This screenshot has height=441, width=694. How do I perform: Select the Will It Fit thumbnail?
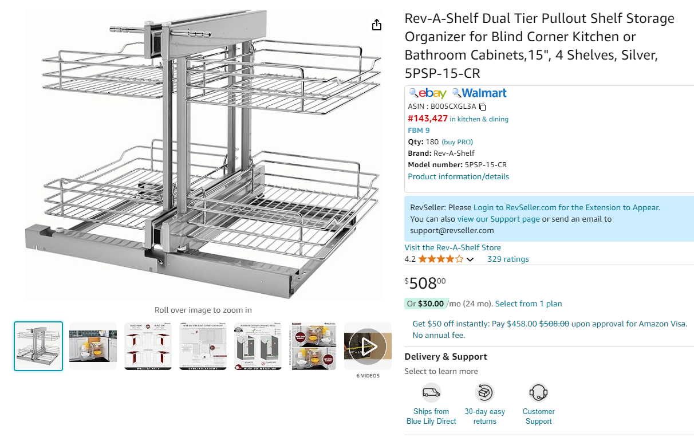click(x=148, y=346)
